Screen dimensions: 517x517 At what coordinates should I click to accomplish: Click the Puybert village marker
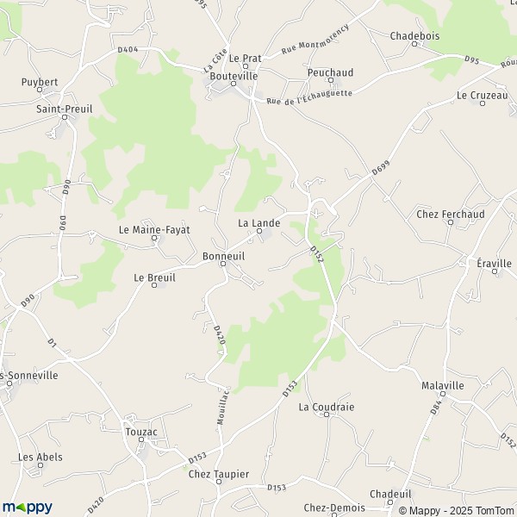click(x=40, y=90)
